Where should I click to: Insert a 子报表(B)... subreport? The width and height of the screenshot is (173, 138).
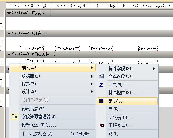127,125
